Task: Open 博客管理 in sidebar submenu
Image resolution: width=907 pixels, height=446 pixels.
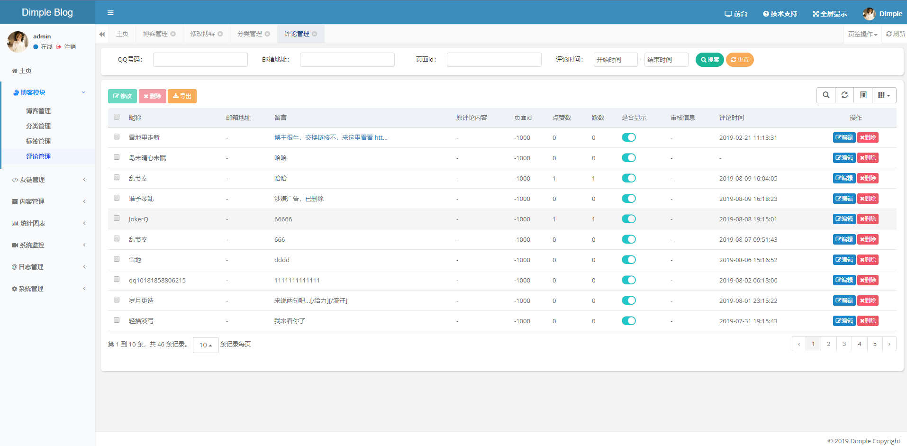Action: [38, 111]
